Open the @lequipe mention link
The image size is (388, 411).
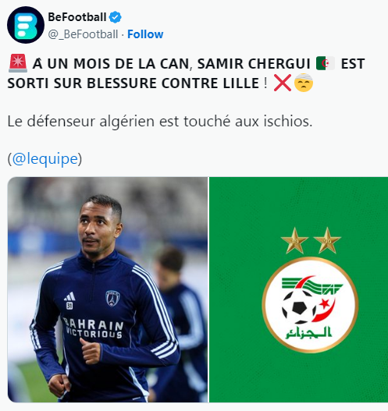(44, 159)
